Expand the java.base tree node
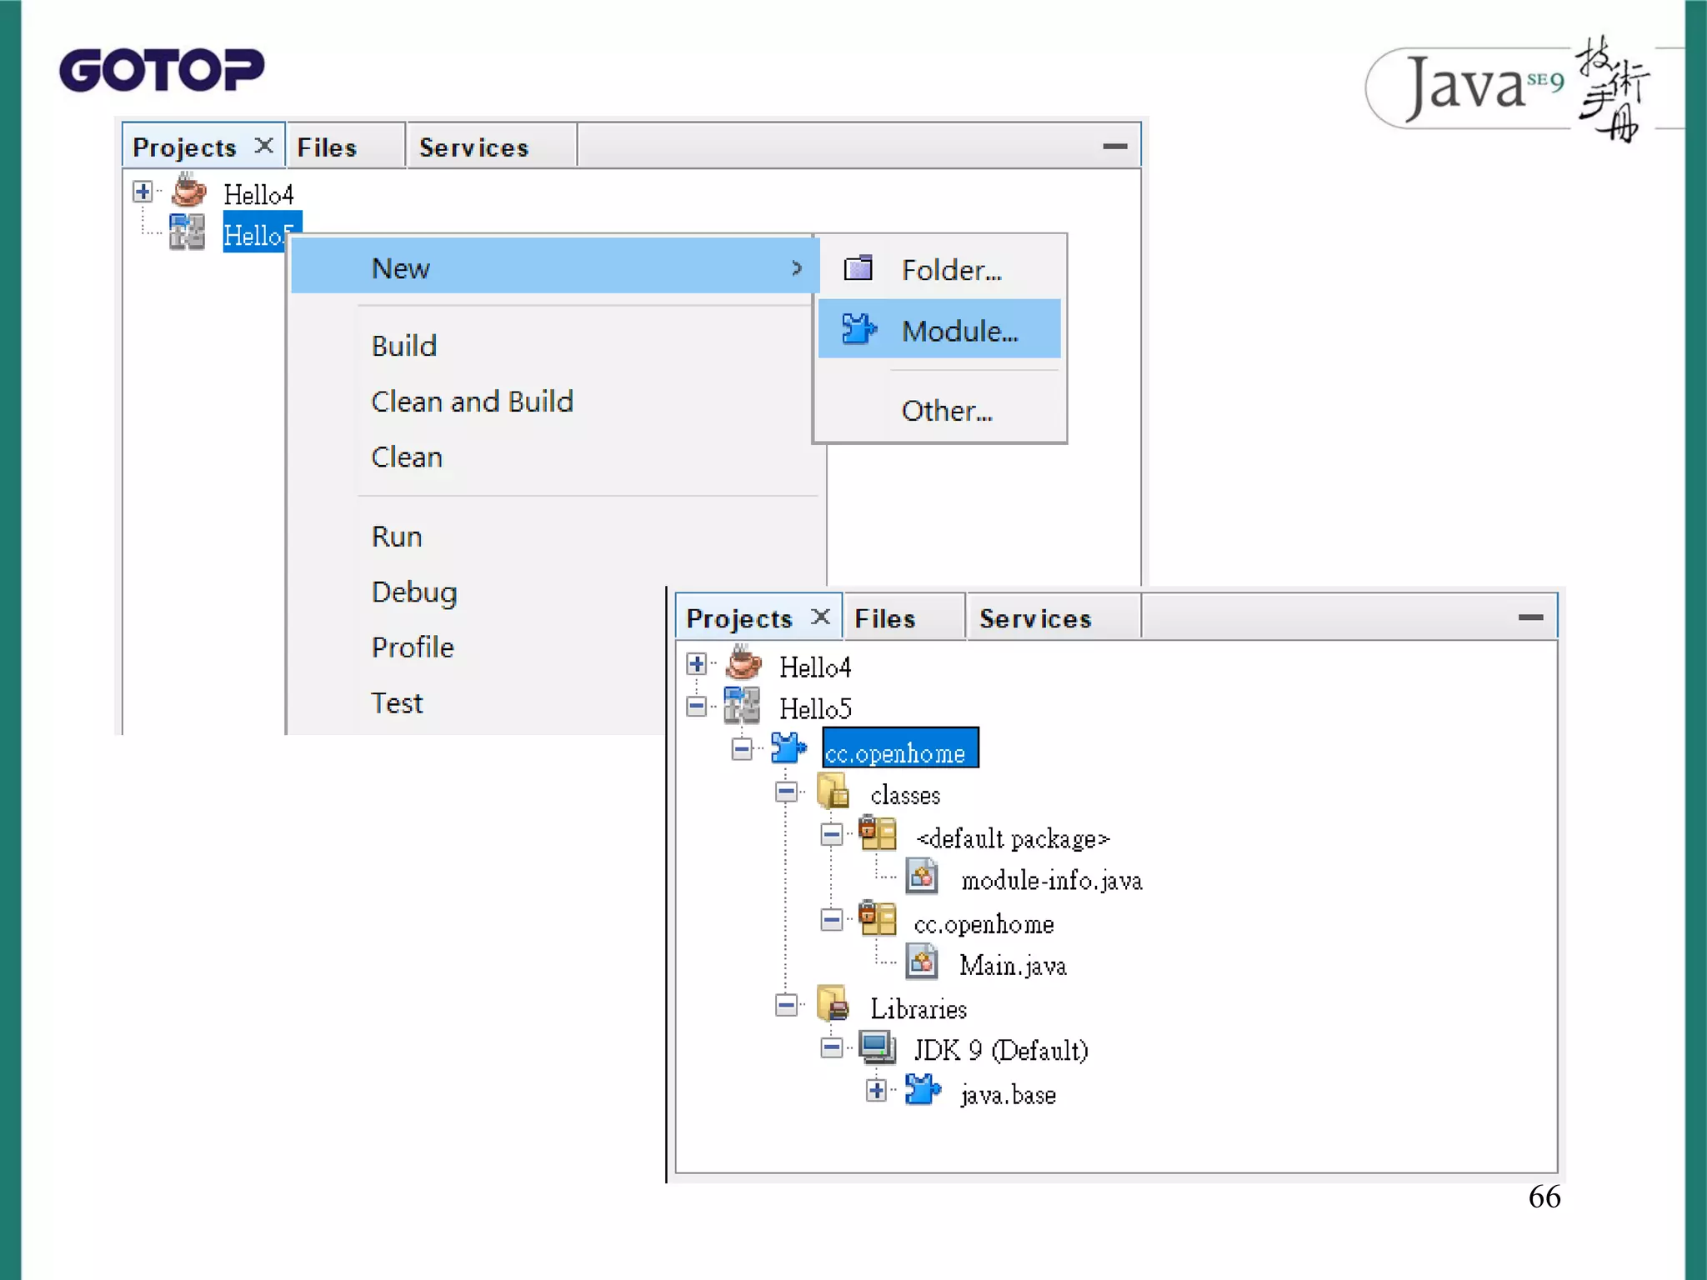The width and height of the screenshot is (1707, 1280). click(875, 1091)
